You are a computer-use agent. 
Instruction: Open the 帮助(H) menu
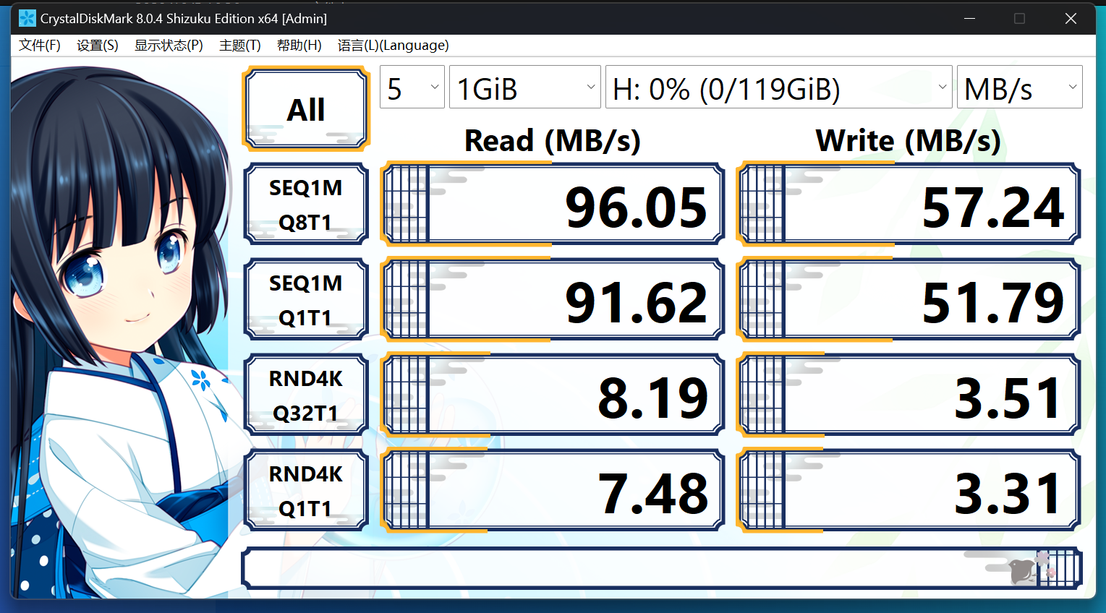299,46
